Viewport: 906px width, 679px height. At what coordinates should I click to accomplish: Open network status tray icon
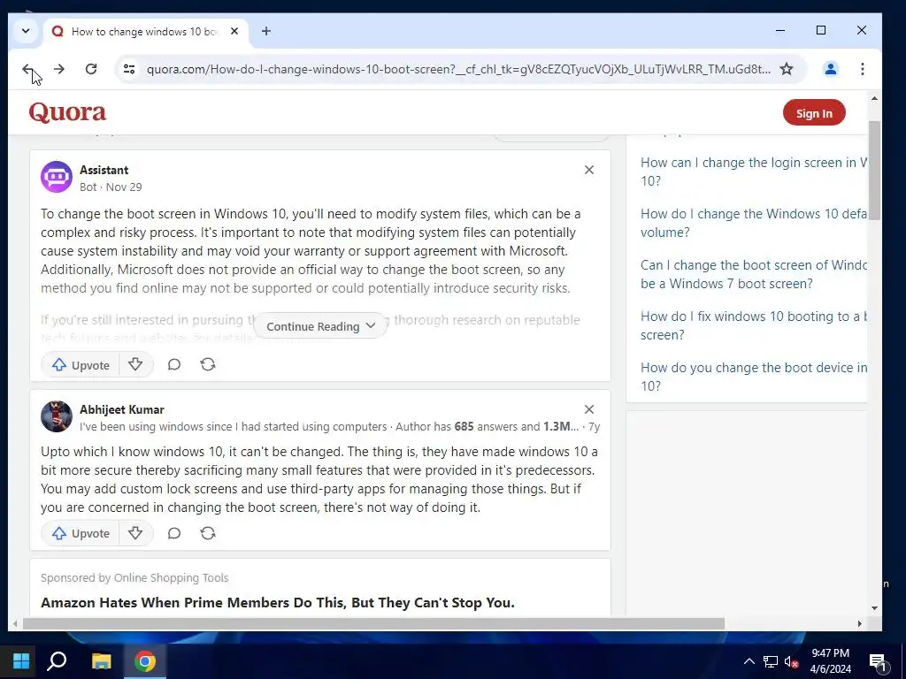coord(771,661)
